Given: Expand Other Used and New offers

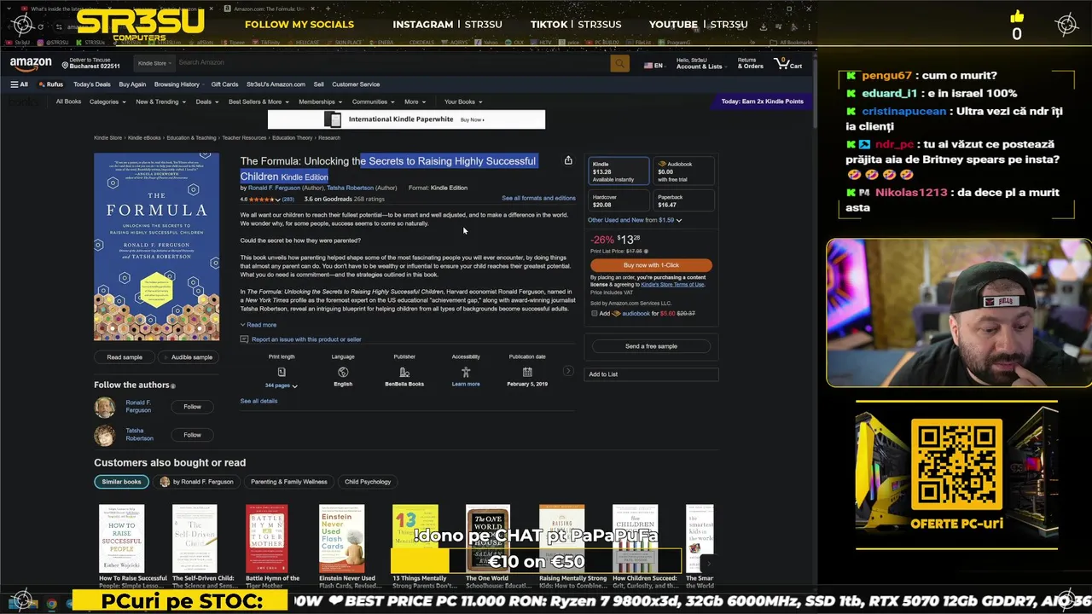Looking at the screenshot, I should (635, 220).
